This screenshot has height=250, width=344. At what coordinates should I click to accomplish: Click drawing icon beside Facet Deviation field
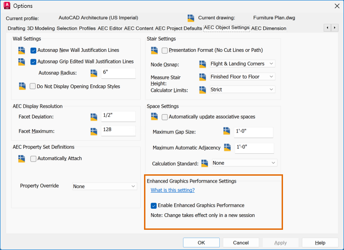click(x=94, y=117)
